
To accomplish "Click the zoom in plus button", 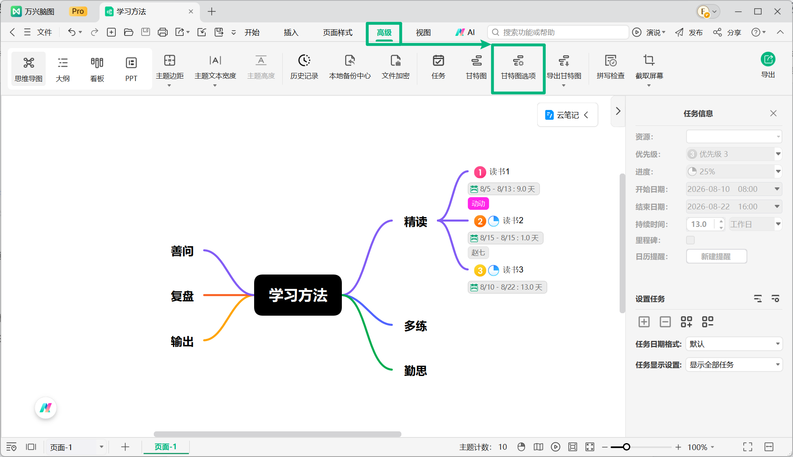I will pos(678,447).
